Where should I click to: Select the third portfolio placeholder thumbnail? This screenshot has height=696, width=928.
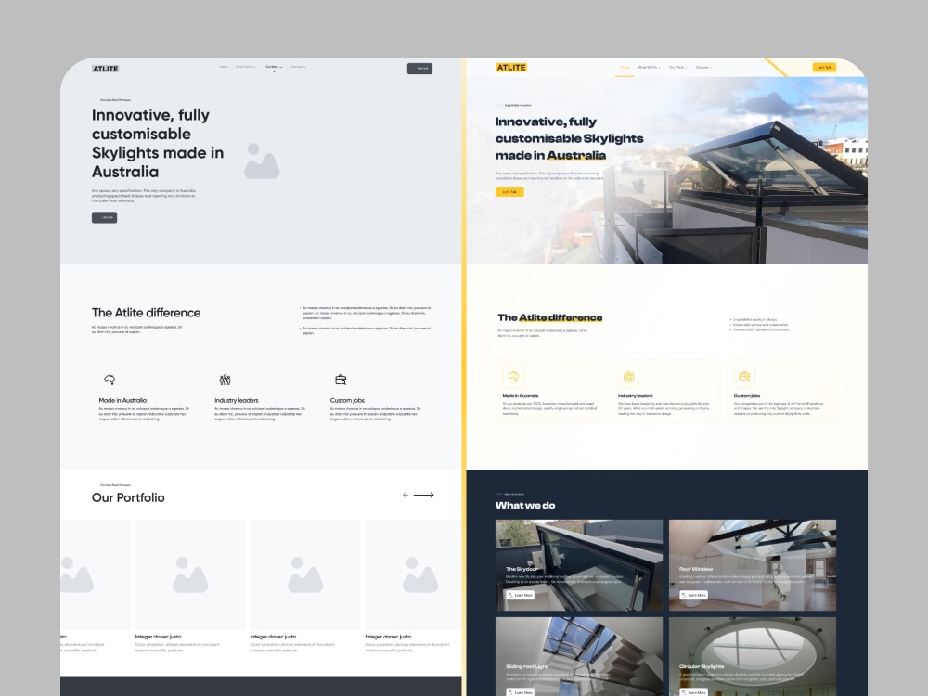(x=305, y=574)
